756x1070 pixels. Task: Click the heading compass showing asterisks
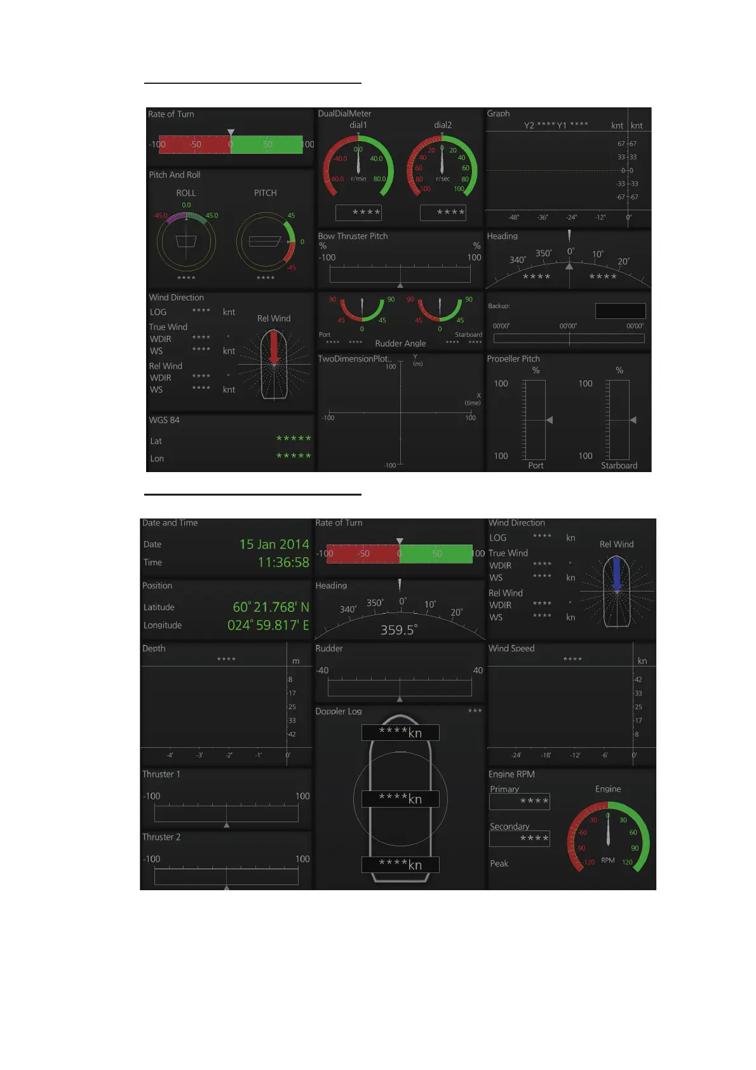(569, 262)
